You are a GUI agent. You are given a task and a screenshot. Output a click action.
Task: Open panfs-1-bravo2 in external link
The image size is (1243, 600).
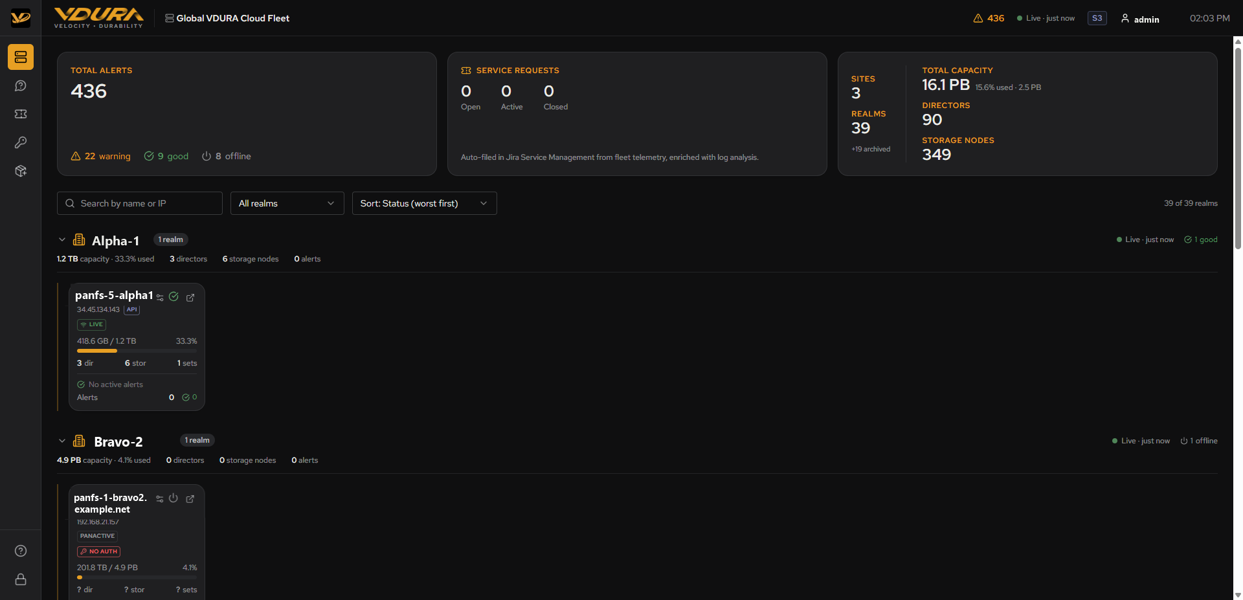[190, 499]
